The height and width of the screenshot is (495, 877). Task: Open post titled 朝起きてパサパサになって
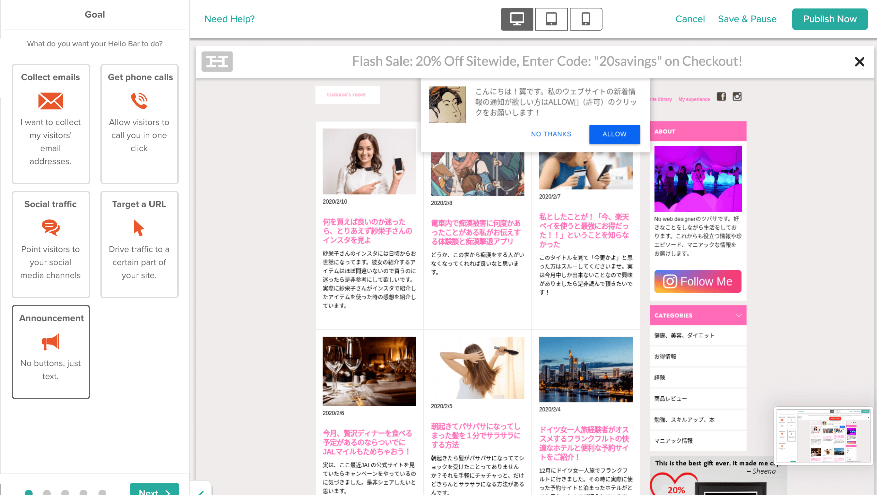coord(476,436)
